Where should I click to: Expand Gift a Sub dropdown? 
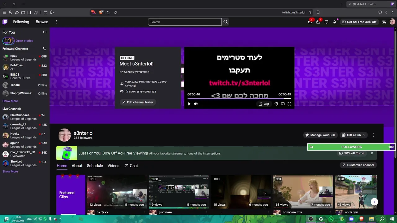pos(354,135)
